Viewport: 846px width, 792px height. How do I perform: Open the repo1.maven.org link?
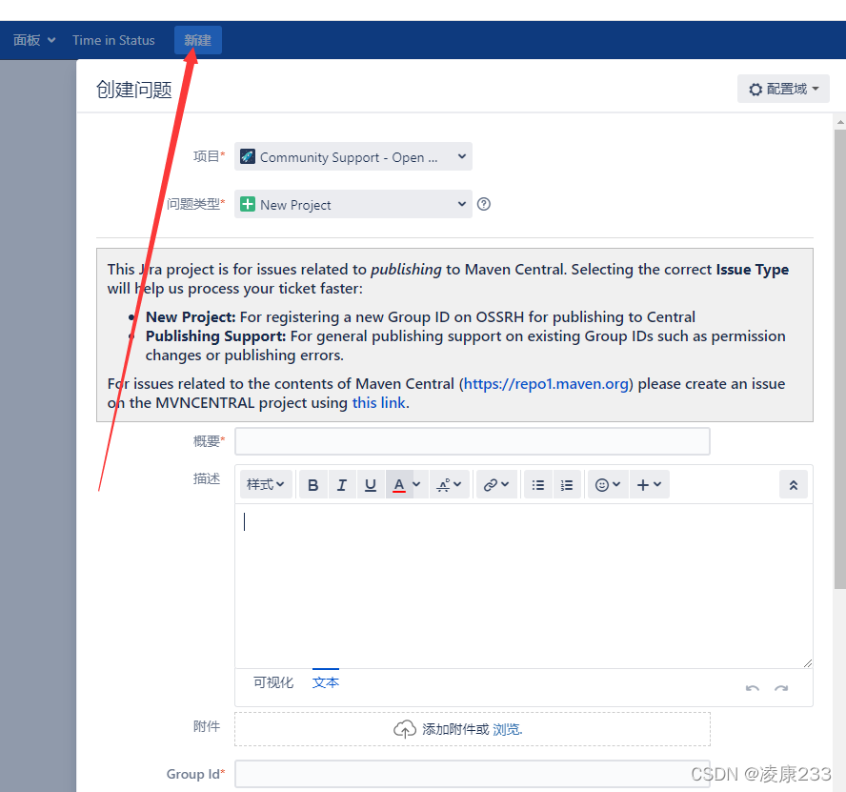pos(546,384)
